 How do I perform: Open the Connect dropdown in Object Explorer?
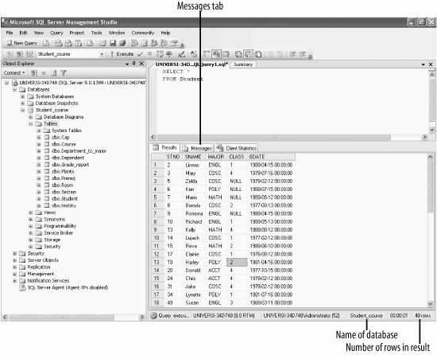point(14,73)
